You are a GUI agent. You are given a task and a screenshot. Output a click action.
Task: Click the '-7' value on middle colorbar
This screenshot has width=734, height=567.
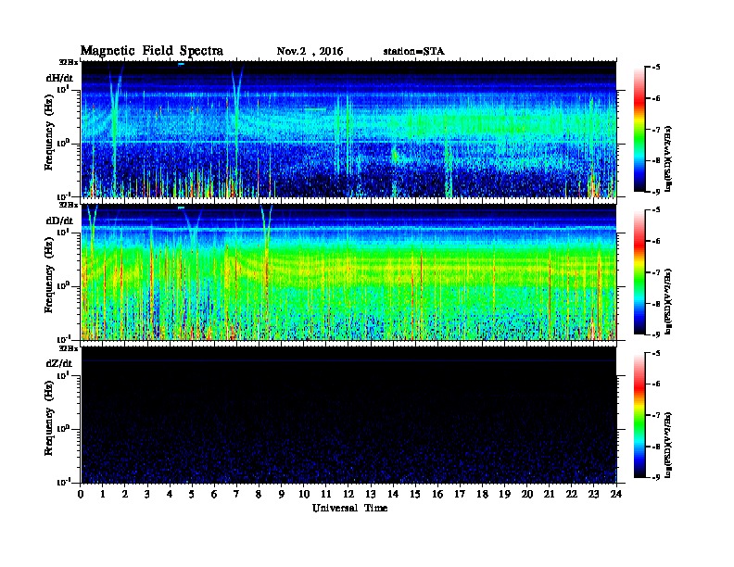(656, 272)
